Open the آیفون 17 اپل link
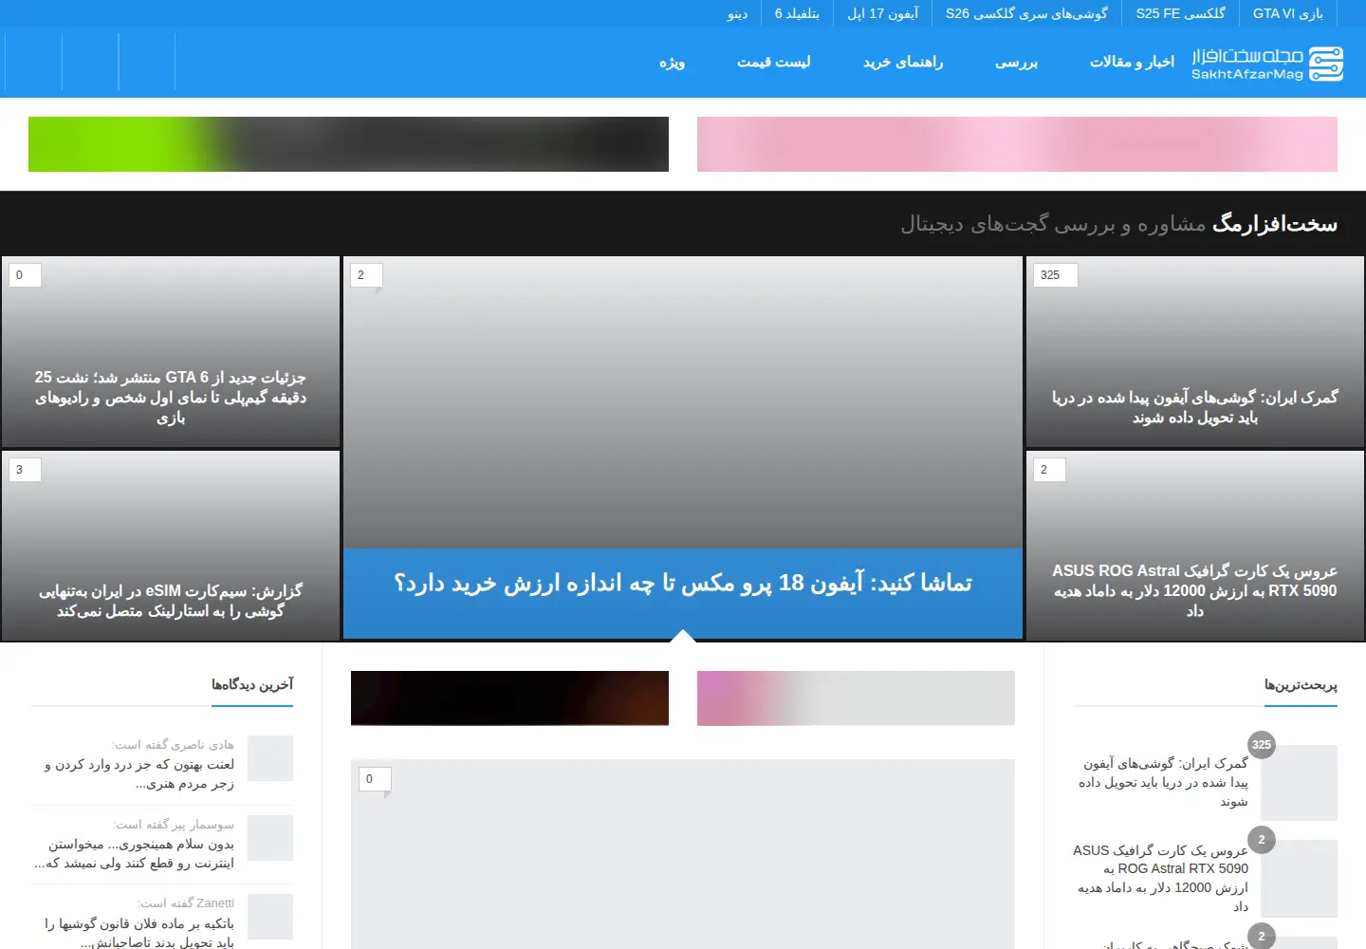The width and height of the screenshot is (1366, 949). 882,13
